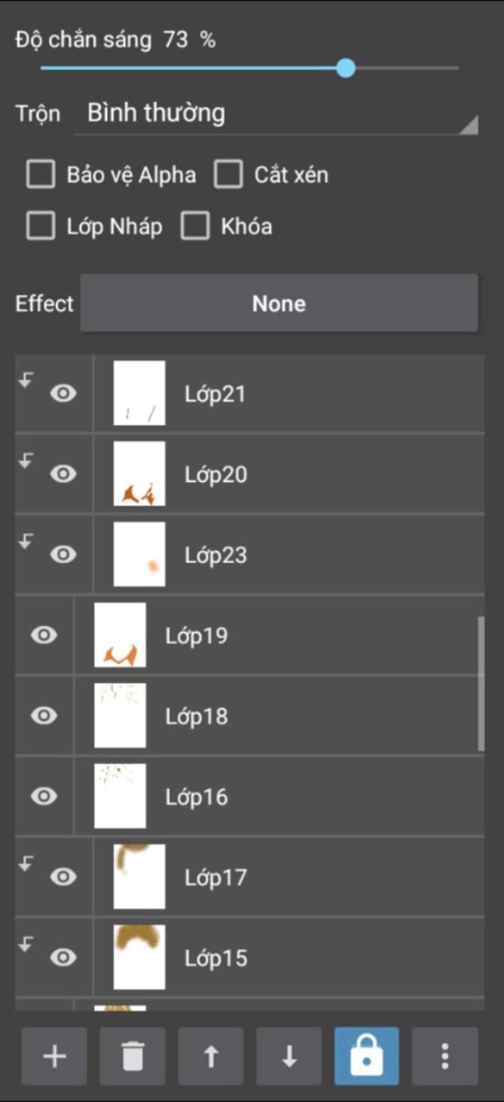Toggle visibility of layer Lớp23
504x1102 pixels.
tap(63, 554)
